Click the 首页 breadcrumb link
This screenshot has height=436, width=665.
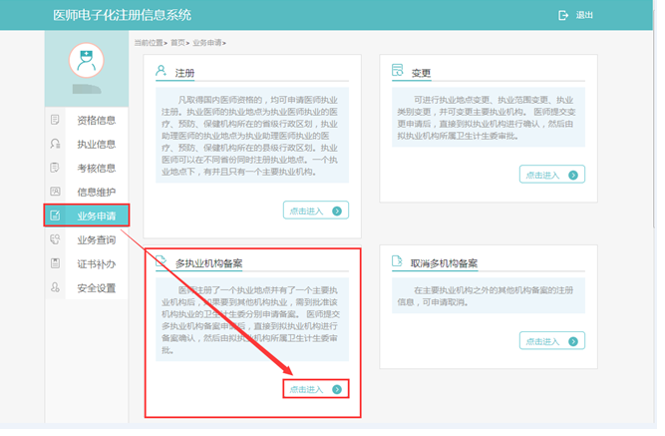point(178,43)
